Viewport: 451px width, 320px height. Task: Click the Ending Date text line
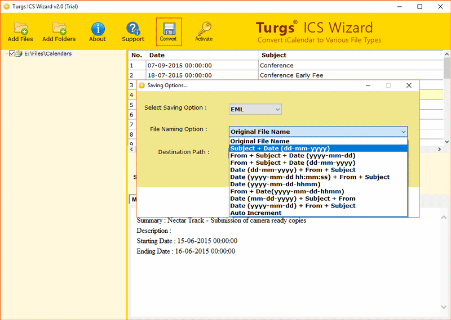click(186, 251)
